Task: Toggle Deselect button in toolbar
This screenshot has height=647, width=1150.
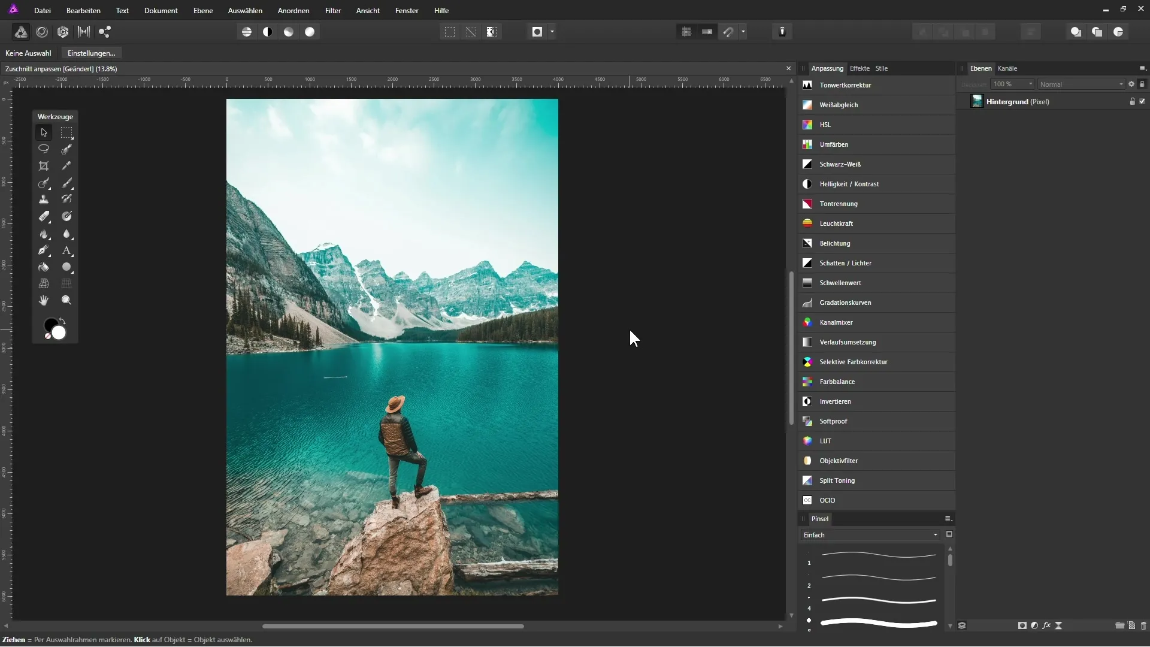Action: [x=471, y=32]
